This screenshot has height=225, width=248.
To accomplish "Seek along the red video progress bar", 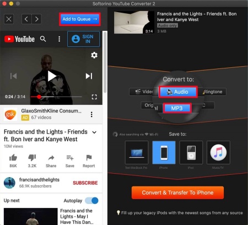I will (x=56, y=97).
